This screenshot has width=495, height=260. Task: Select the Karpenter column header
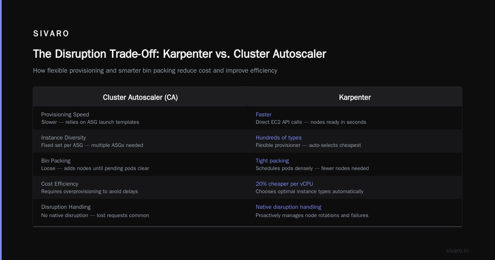pyautogui.click(x=355, y=97)
